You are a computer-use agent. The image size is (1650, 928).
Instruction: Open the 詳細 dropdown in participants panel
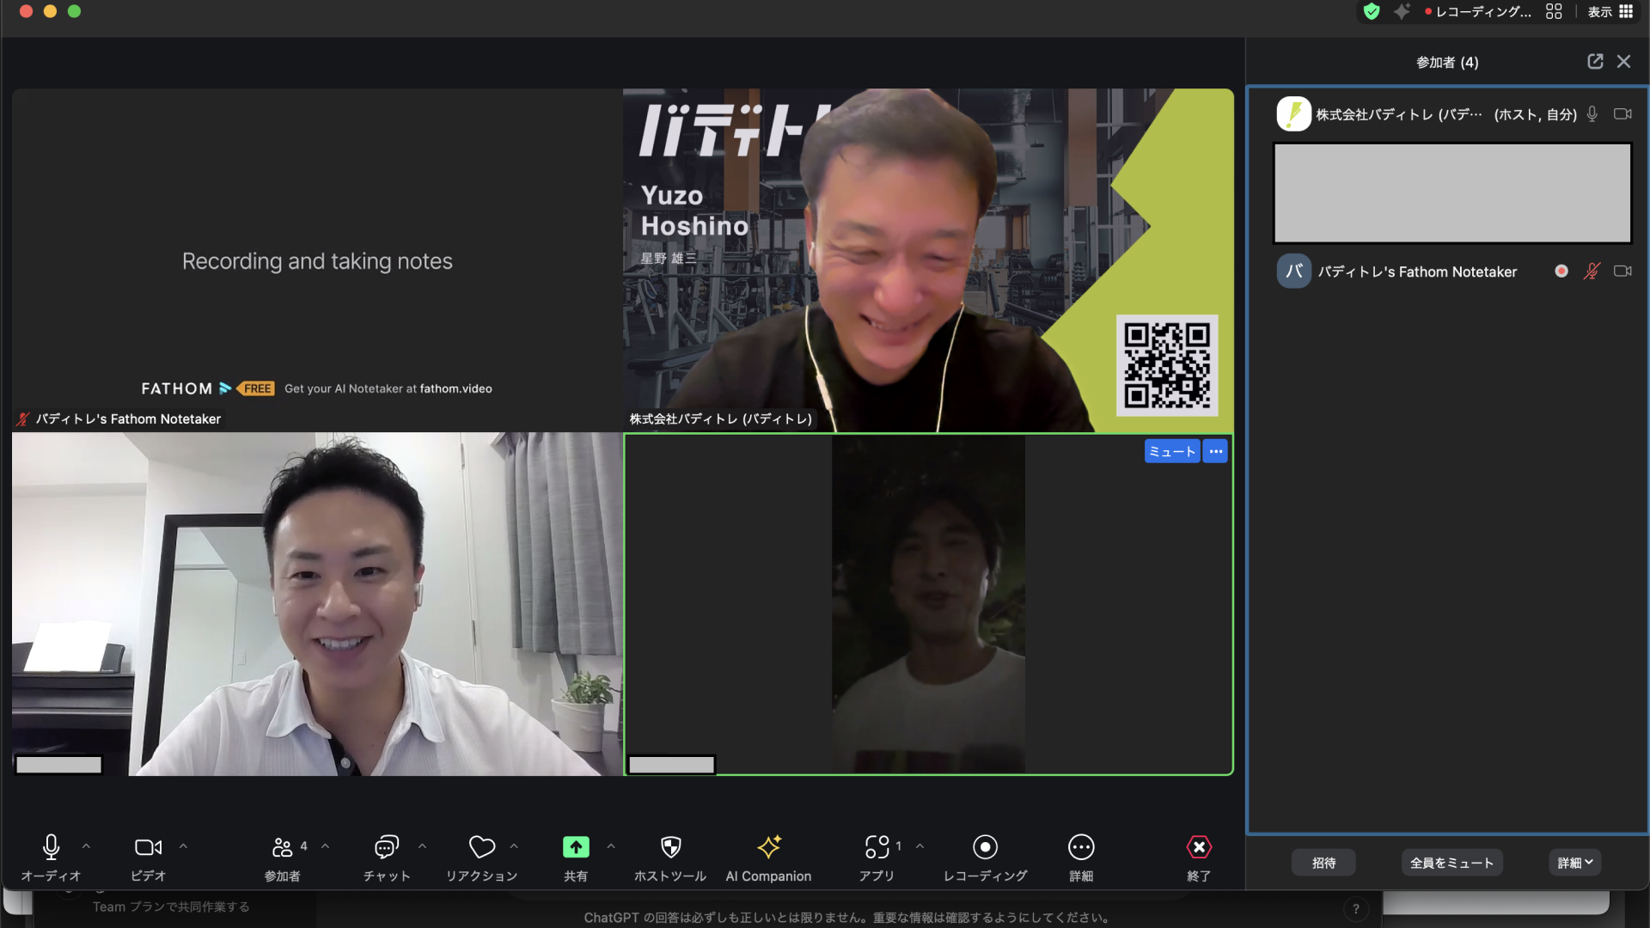point(1575,863)
